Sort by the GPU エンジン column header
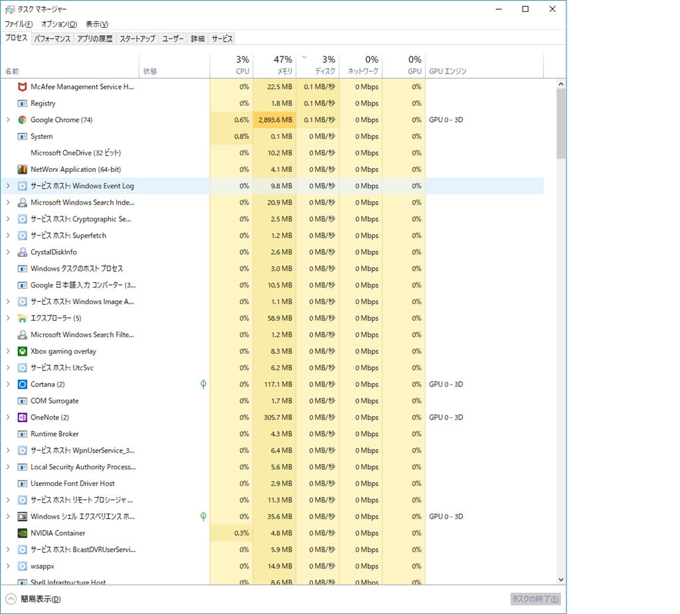 (484, 66)
